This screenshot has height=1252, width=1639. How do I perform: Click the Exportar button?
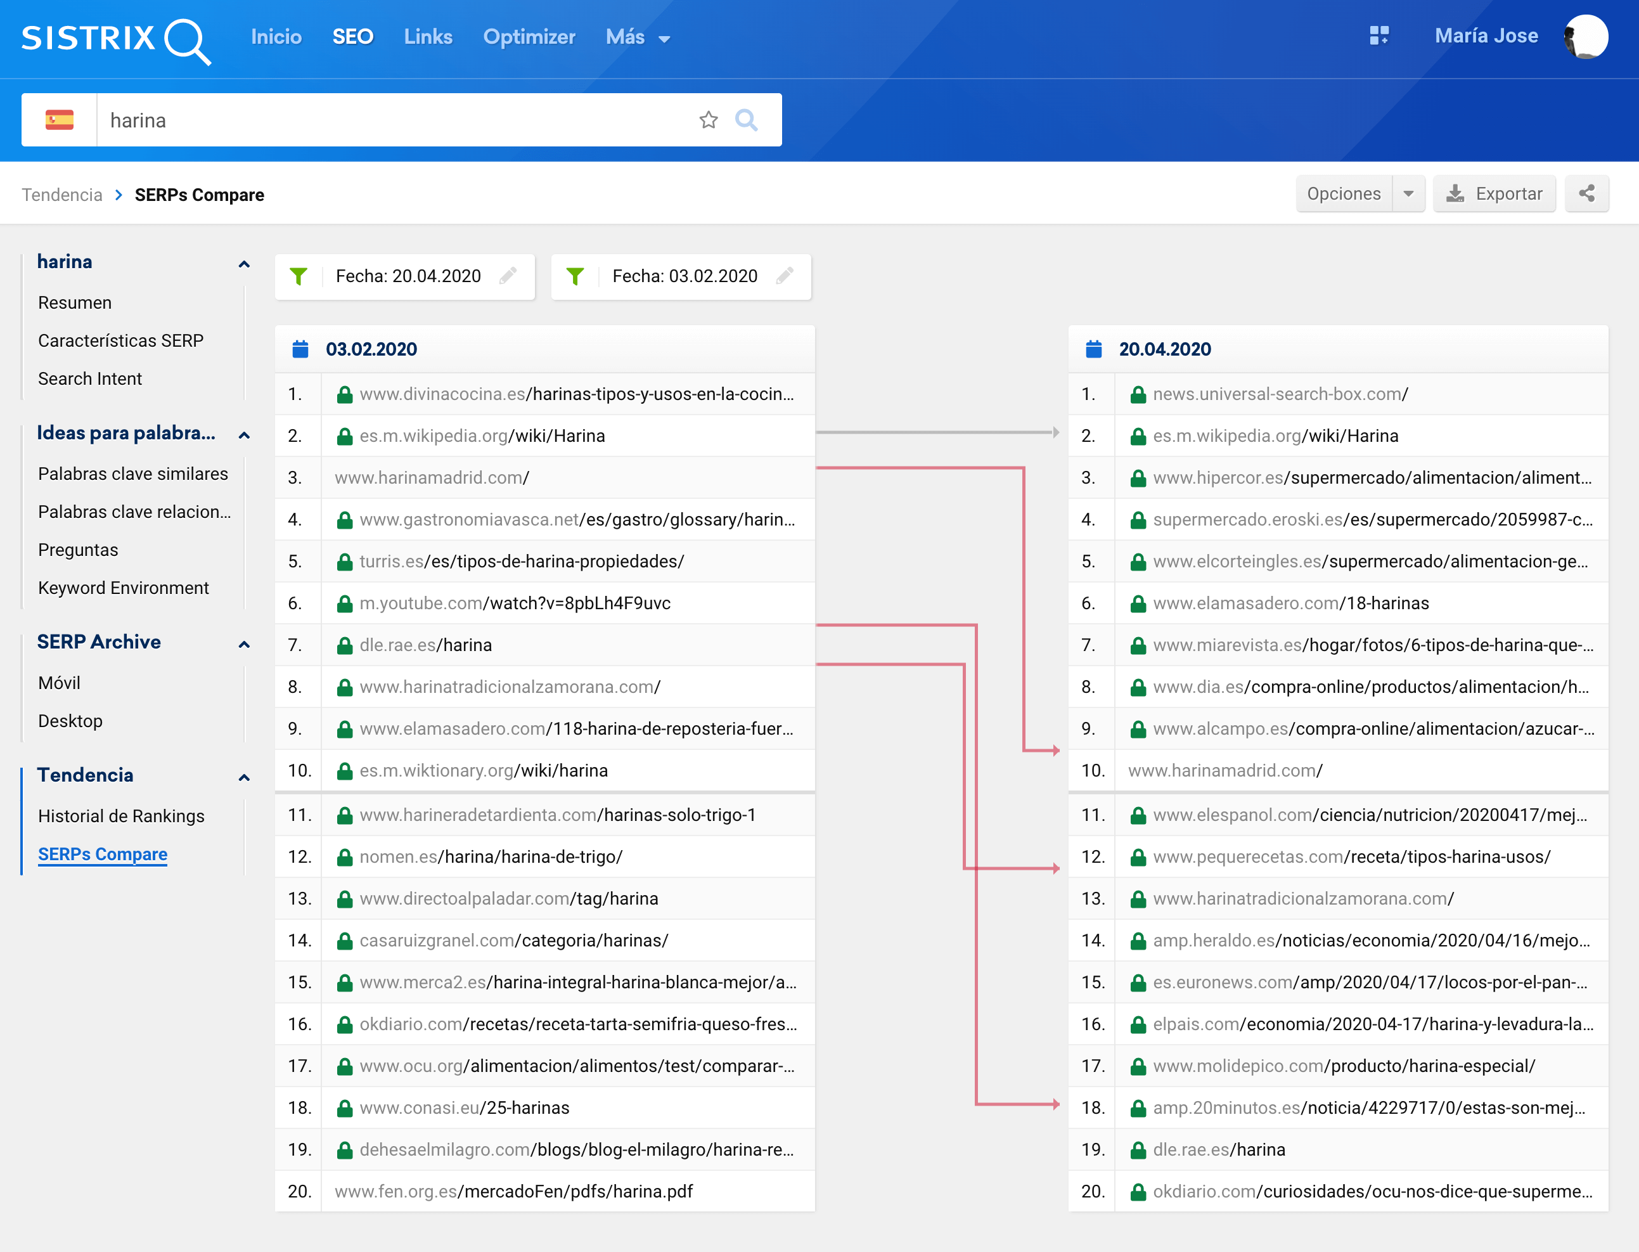click(x=1494, y=194)
